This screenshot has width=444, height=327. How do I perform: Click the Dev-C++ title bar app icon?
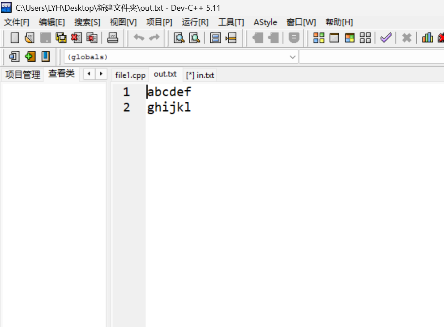[6, 8]
